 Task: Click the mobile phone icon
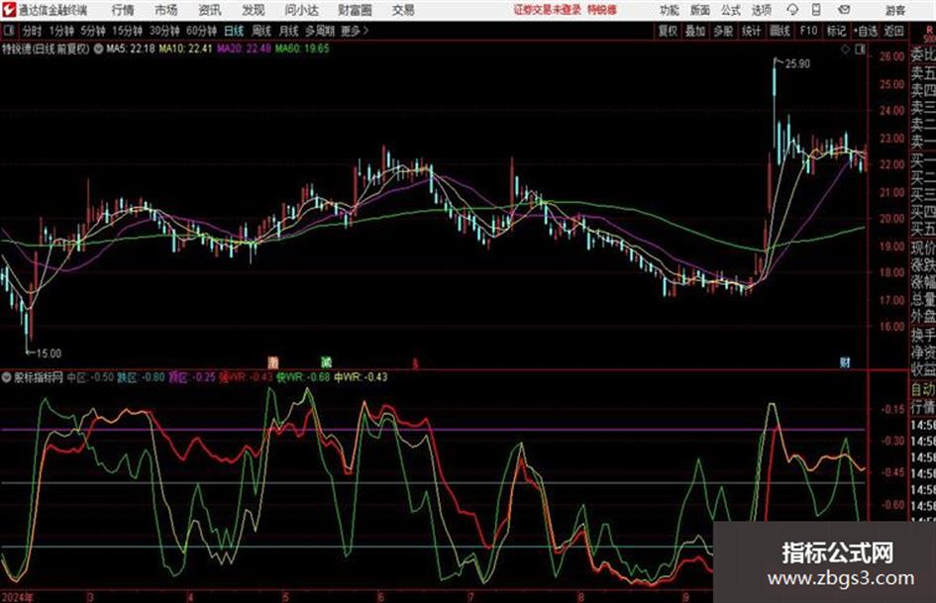point(816,10)
